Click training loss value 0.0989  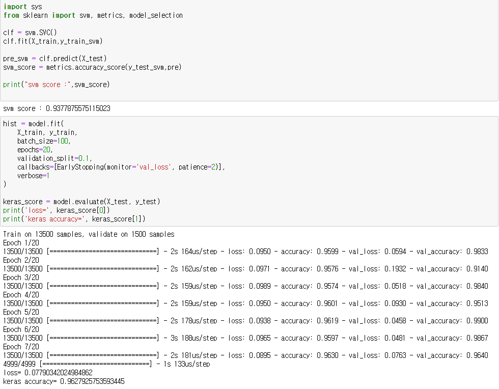pyautogui.click(x=260, y=286)
